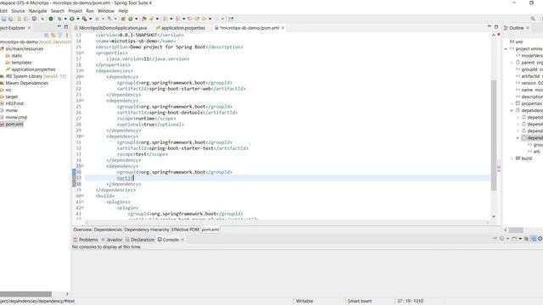This screenshot has height=305, width=543.
Task: Open the Project menu
Action: click(x=76, y=11)
